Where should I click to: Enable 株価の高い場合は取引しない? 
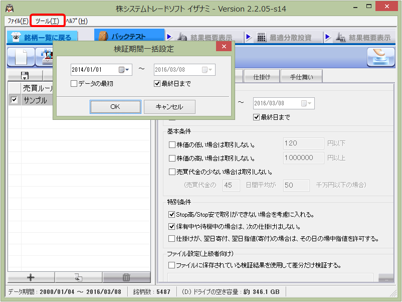pos(172,159)
